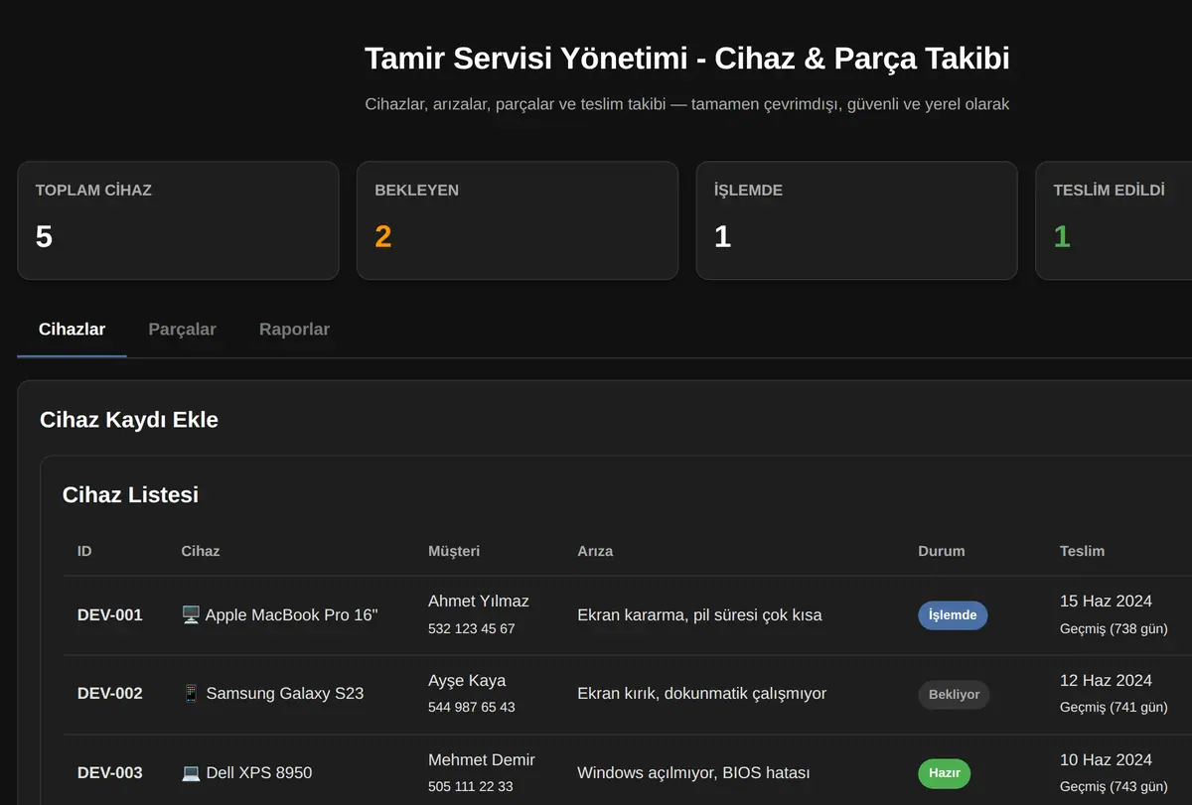1192x805 pixels.
Task: Click the overdue note 'Geçmiş (741 gün)'
Action: click(1114, 708)
